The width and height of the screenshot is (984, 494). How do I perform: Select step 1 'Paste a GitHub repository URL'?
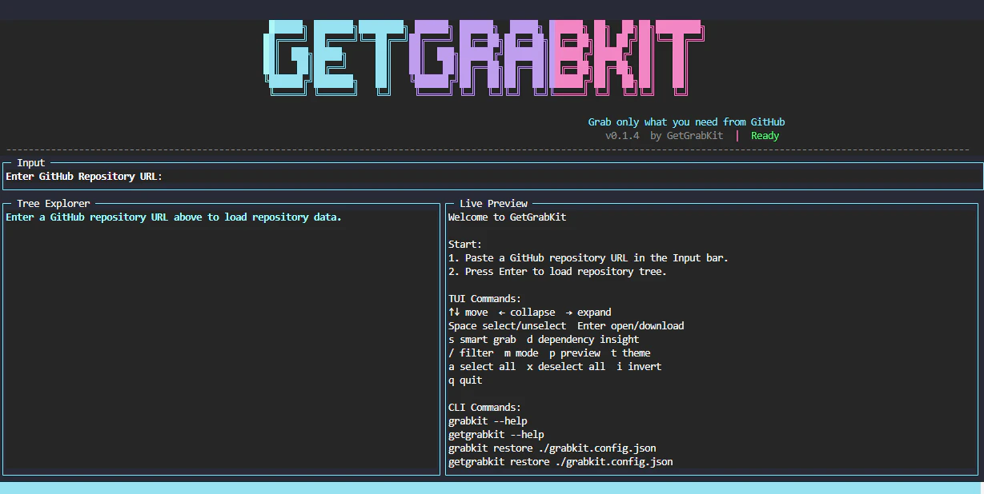point(588,258)
